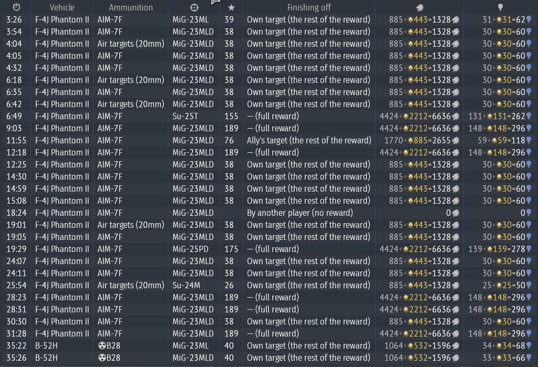538x367 pixels.
Task: Click the 'Air targets (20mm)' ammunition at 4:04
Action: pyautogui.click(x=131, y=44)
